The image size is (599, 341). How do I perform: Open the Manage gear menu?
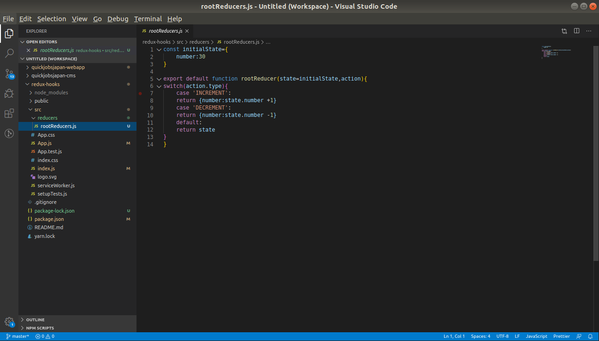pos(9,322)
